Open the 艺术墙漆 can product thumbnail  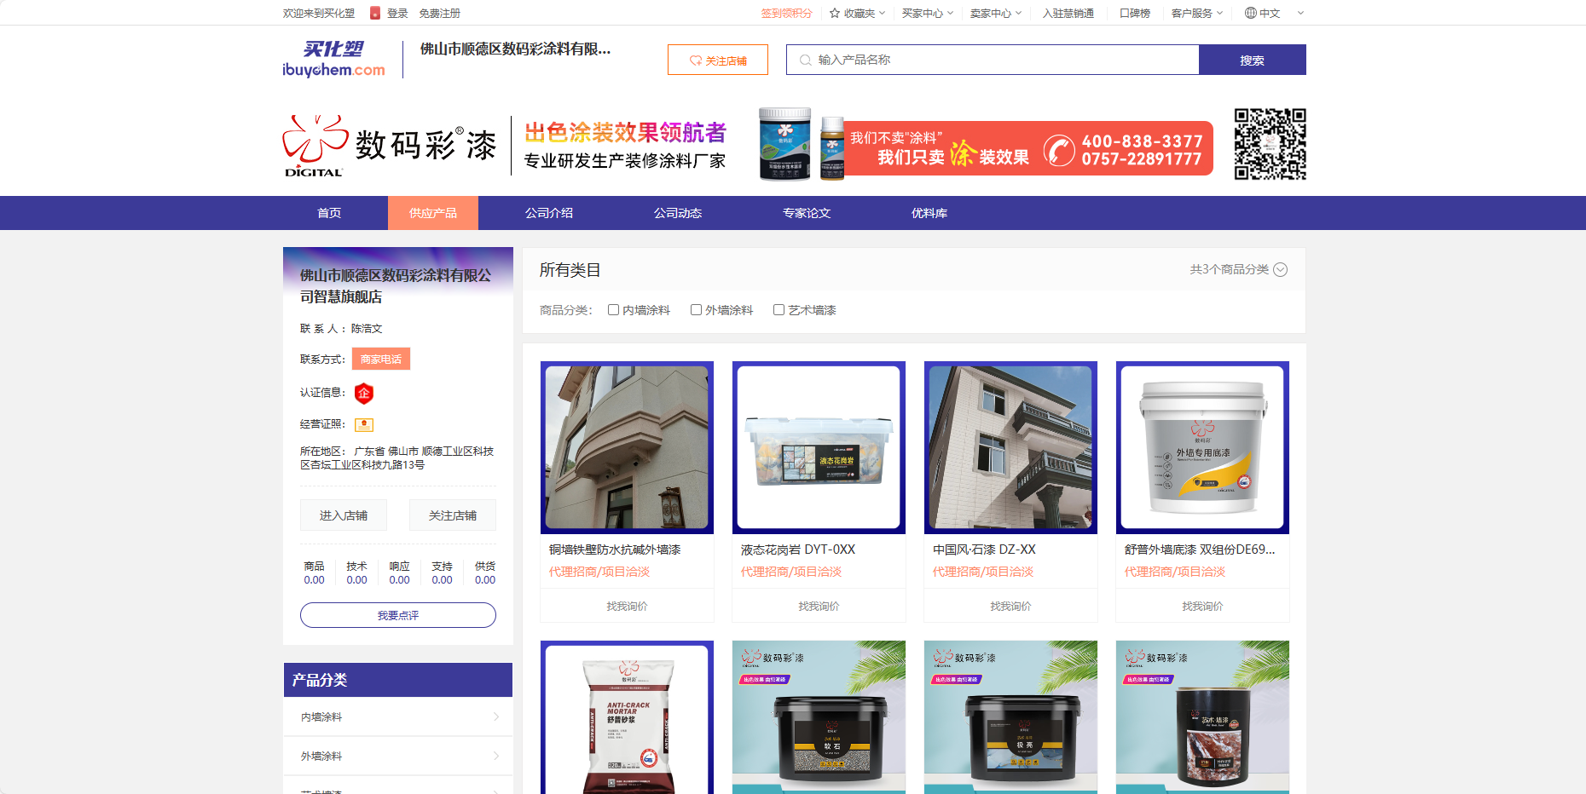point(1202,717)
